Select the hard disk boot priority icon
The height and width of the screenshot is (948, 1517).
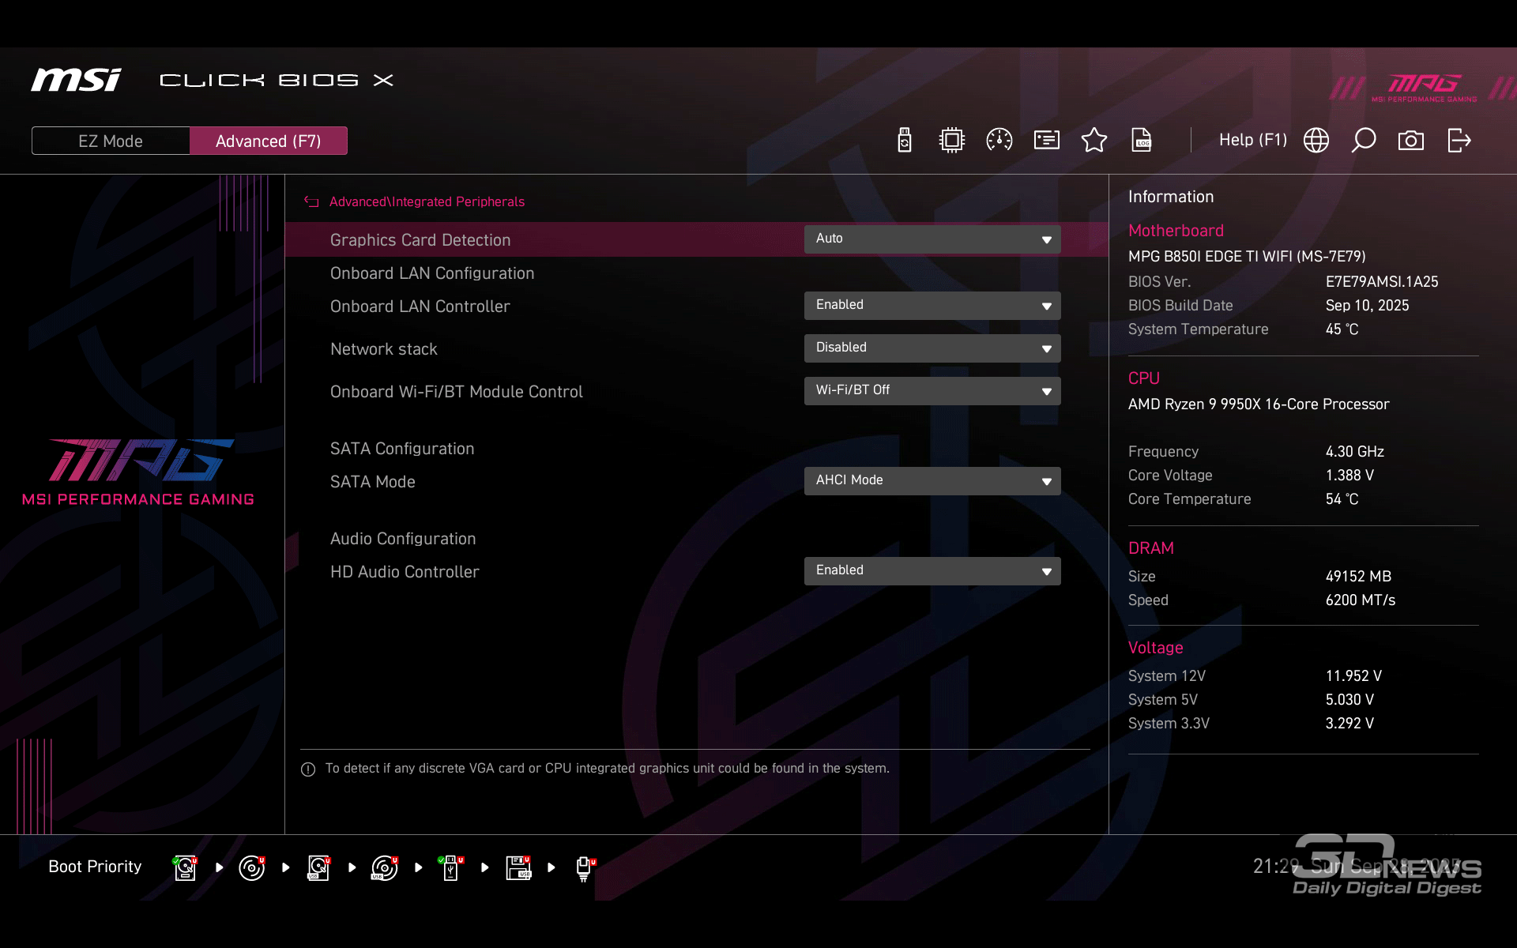pos(185,867)
